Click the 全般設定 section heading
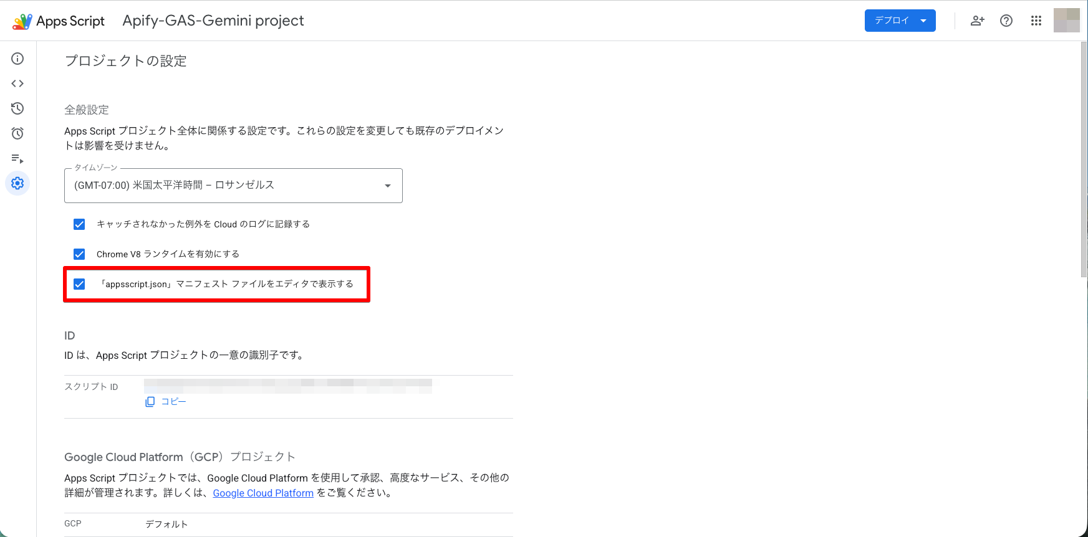Viewport: 1088px width, 537px height. pyautogui.click(x=87, y=110)
